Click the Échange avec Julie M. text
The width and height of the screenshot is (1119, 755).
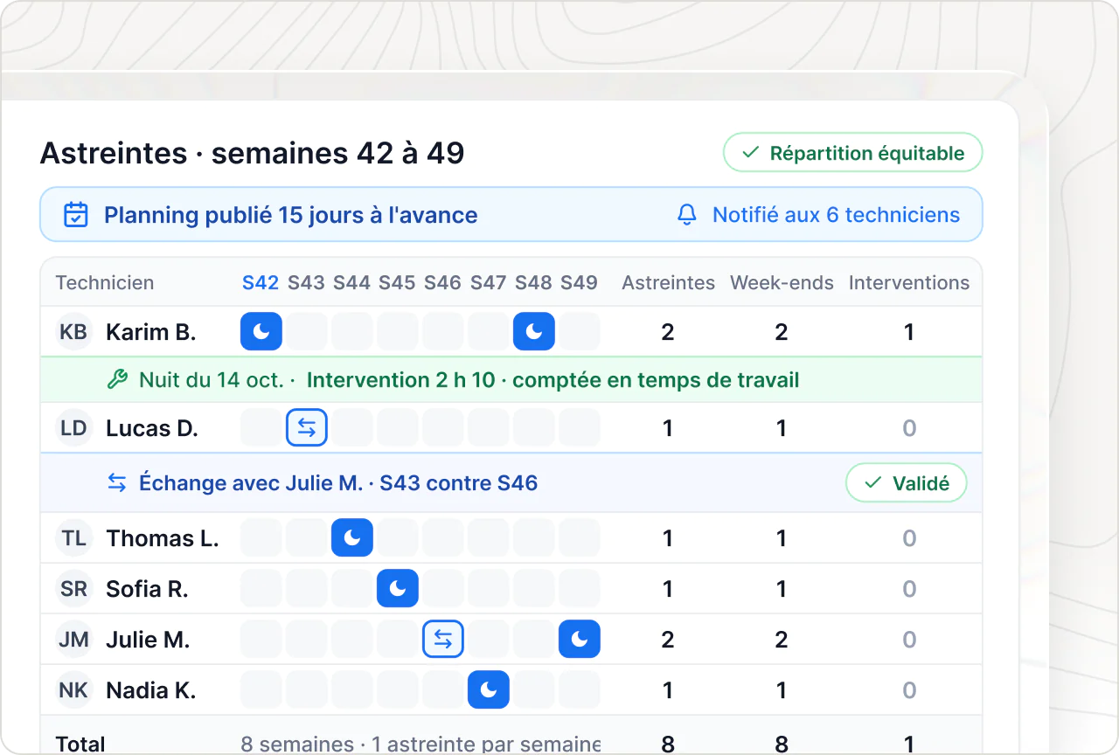pyautogui.click(x=338, y=483)
